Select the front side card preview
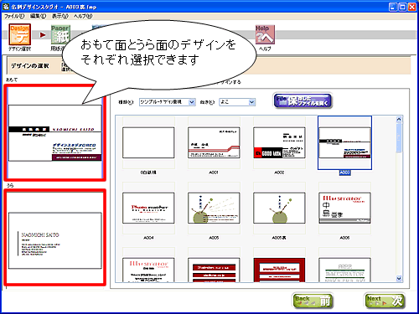 (x=54, y=133)
